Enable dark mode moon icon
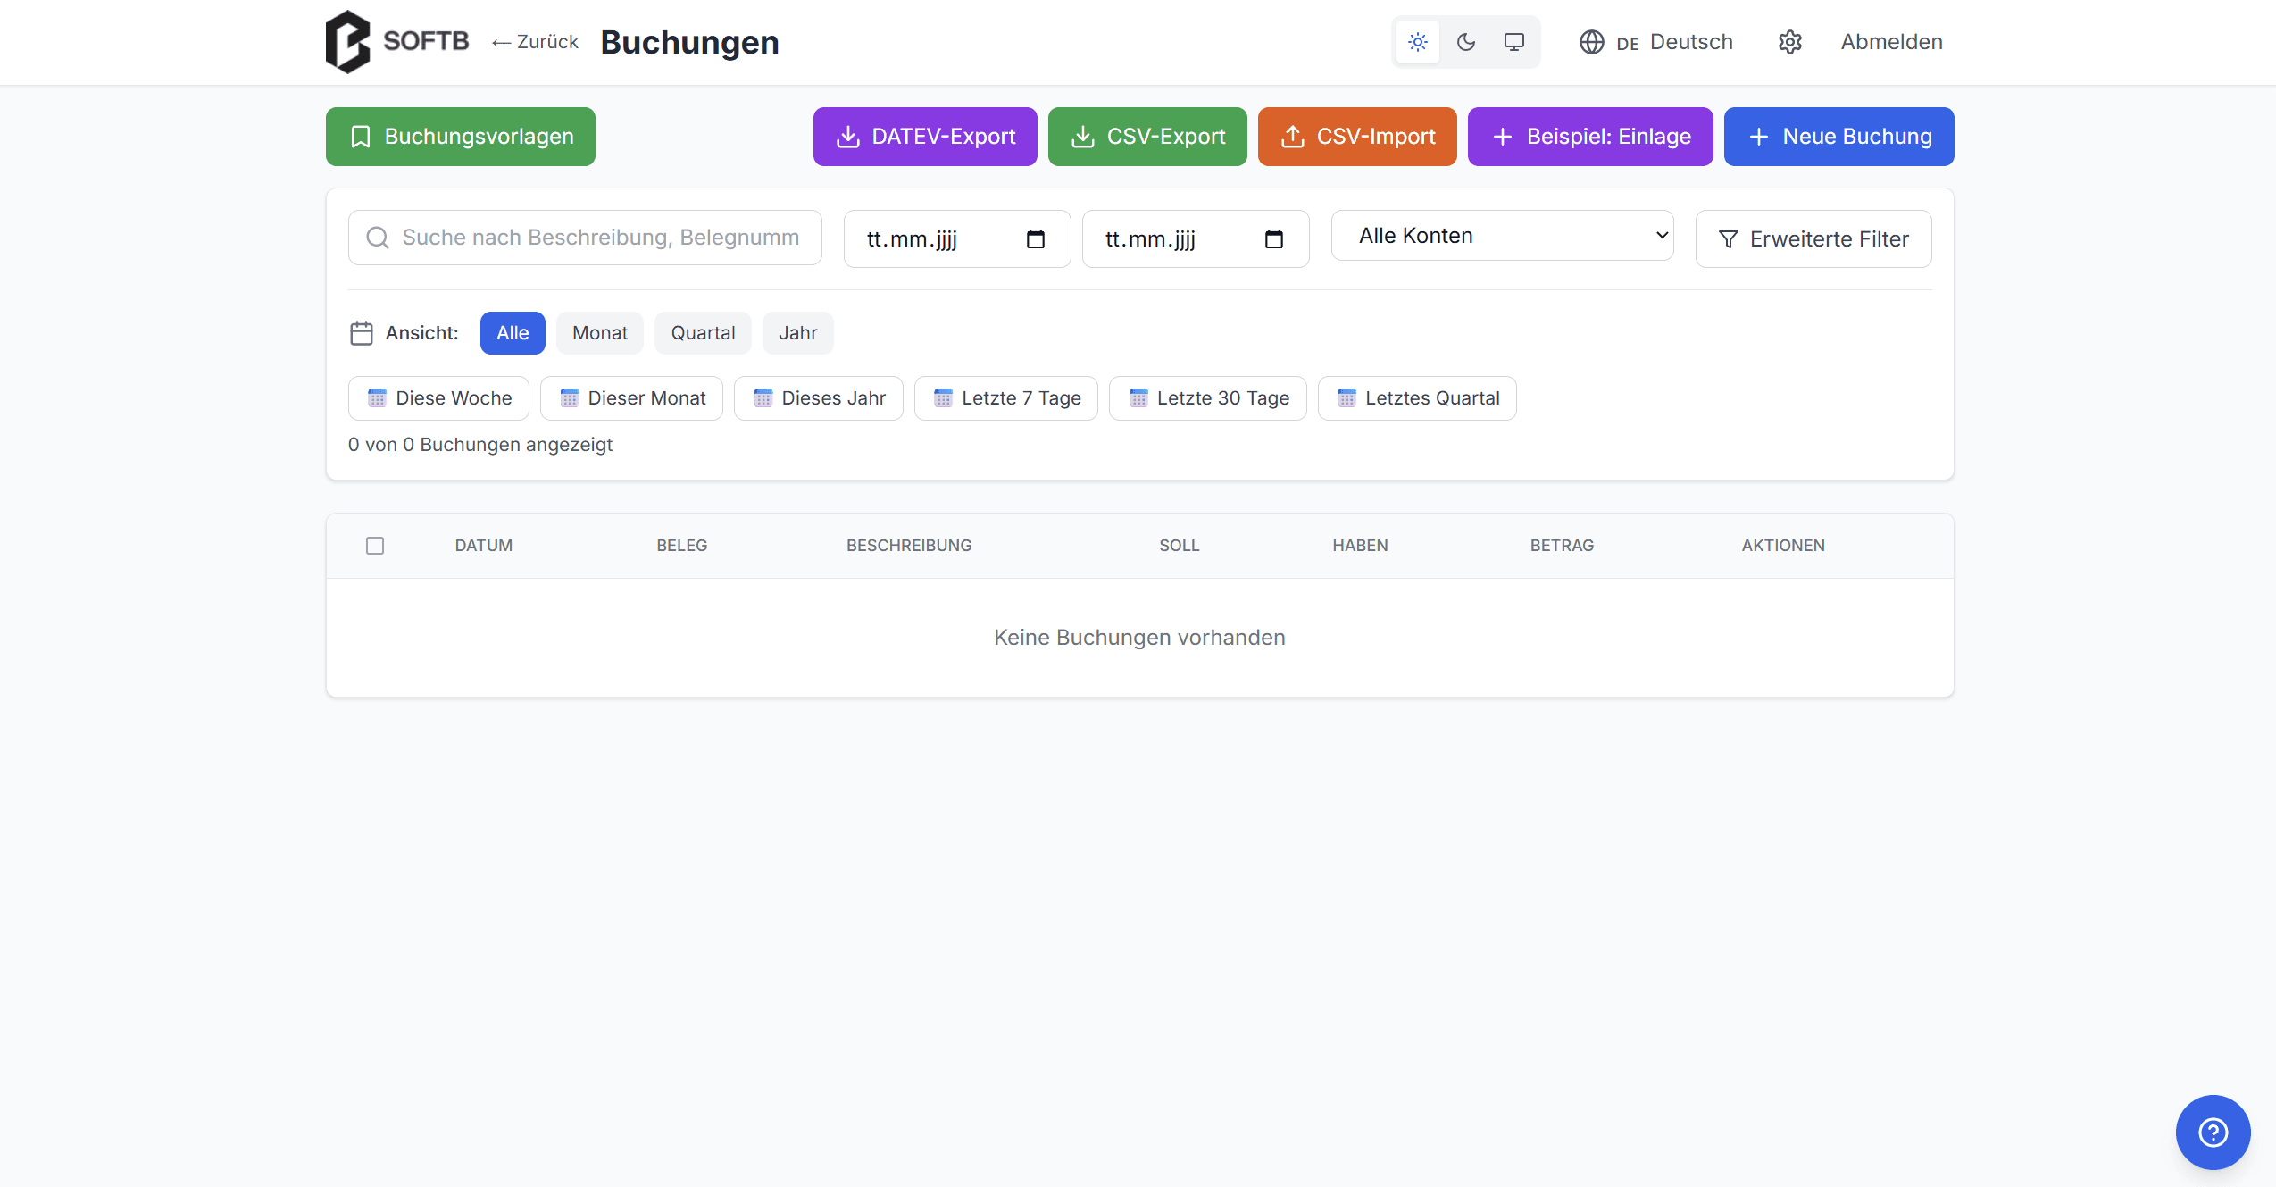 [x=1465, y=42]
